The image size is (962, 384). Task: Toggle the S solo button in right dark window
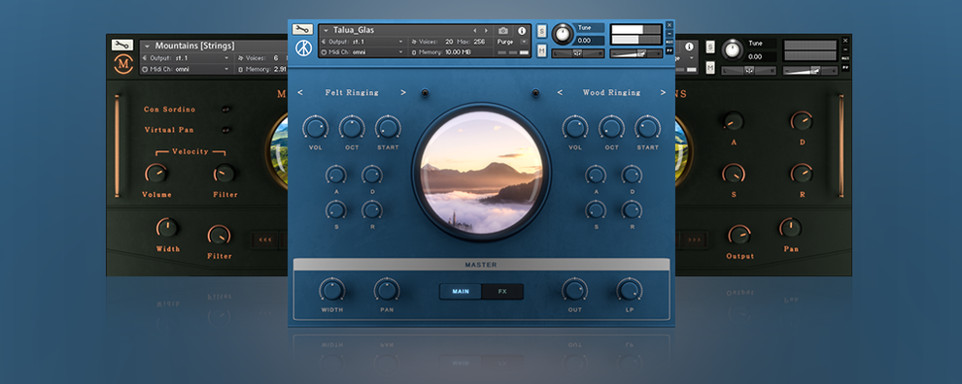click(x=710, y=48)
